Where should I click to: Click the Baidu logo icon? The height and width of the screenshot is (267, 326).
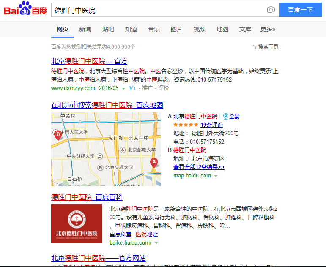[x=25, y=9]
